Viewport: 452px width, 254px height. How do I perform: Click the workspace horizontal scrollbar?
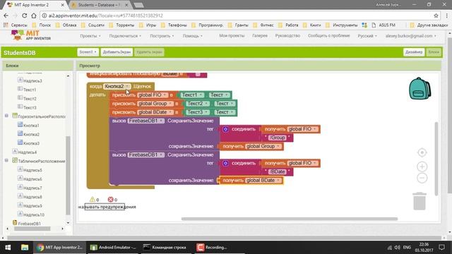pos(290,219)
